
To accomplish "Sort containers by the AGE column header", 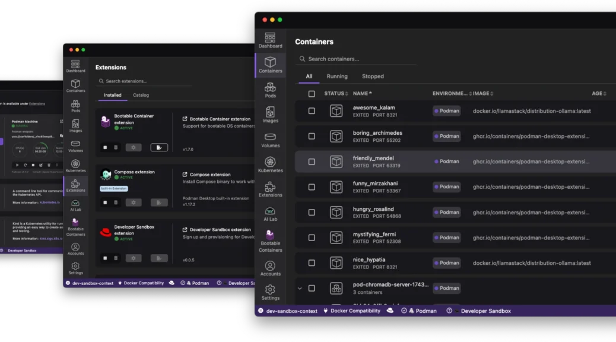I will (597, 94).
